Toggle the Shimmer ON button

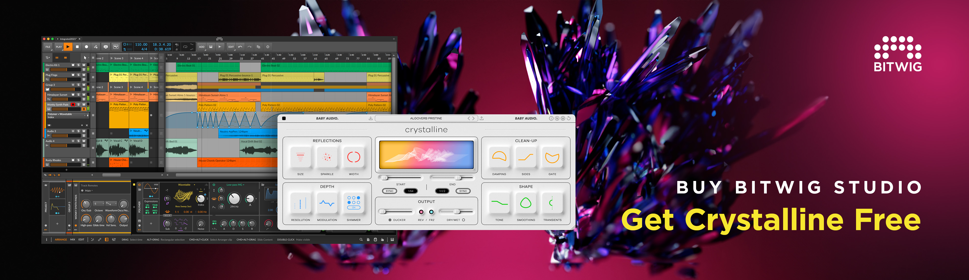click(x=354, y=207)
